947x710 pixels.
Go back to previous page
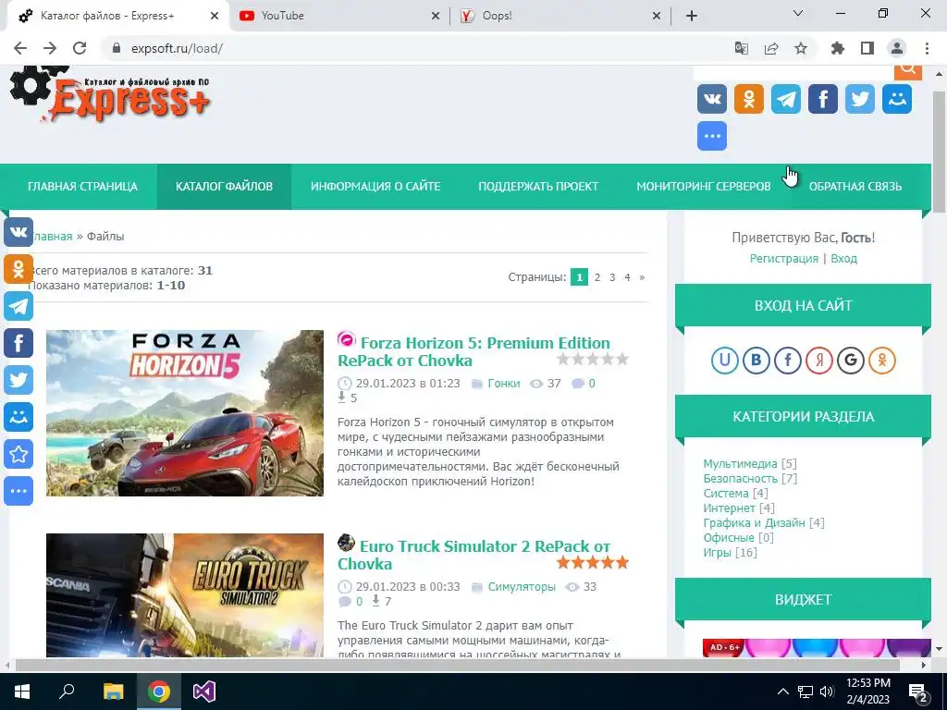pyautogui.click(x=20, y=48)
